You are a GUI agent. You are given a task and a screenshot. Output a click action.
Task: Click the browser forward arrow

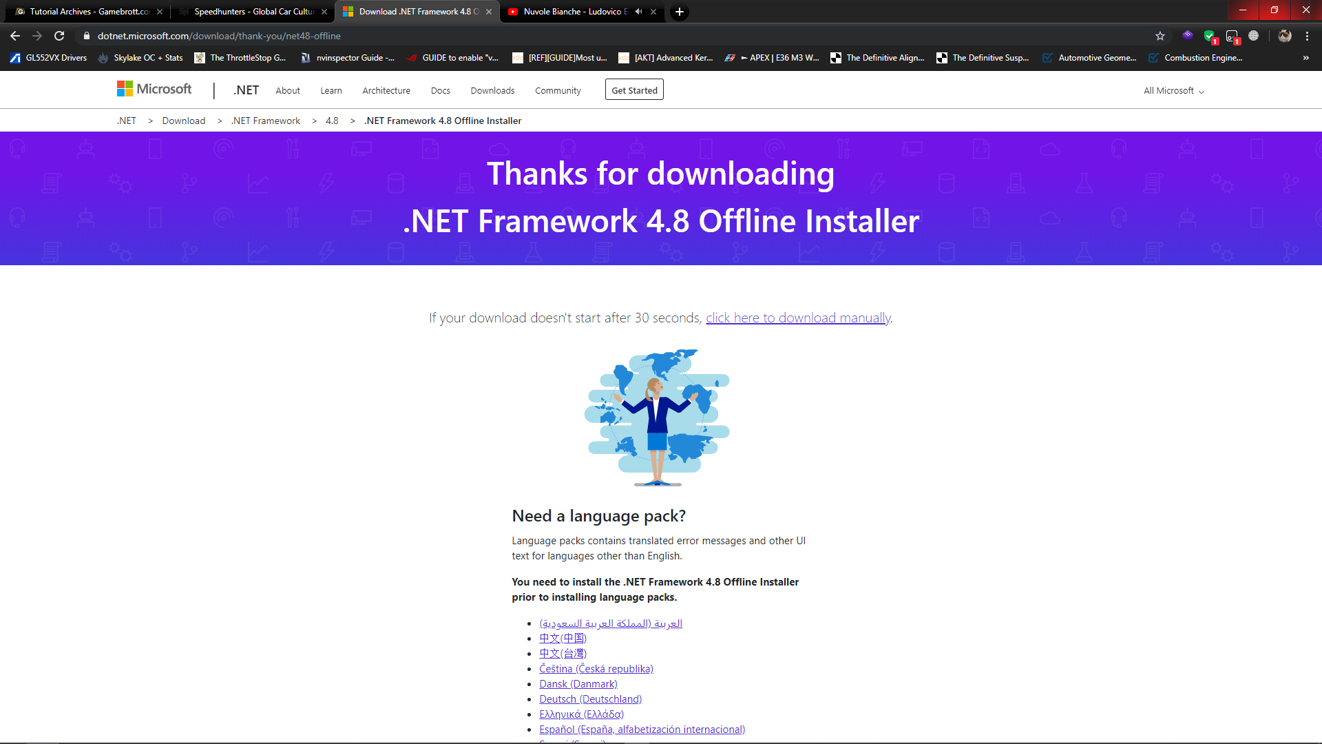tap(37, 36)
